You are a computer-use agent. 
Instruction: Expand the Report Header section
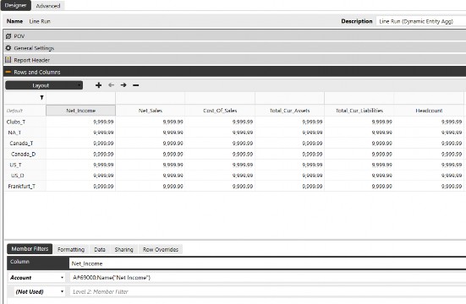click(235, 60)
